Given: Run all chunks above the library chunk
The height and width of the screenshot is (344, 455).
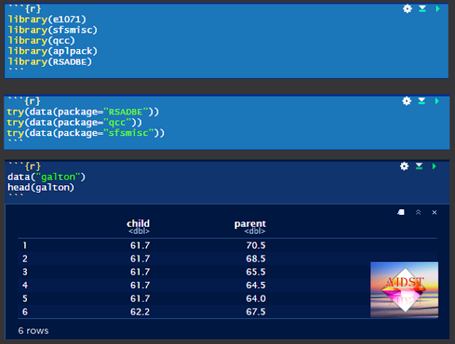Looking at the screenshot, I should pos(422,9).
